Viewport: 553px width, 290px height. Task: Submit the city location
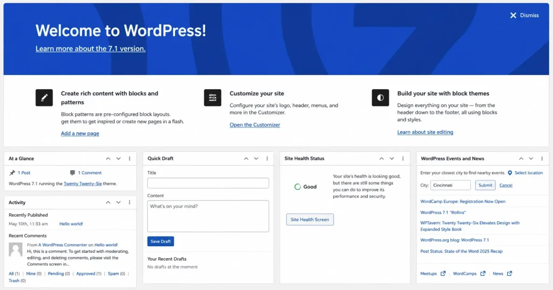(485, 185)
